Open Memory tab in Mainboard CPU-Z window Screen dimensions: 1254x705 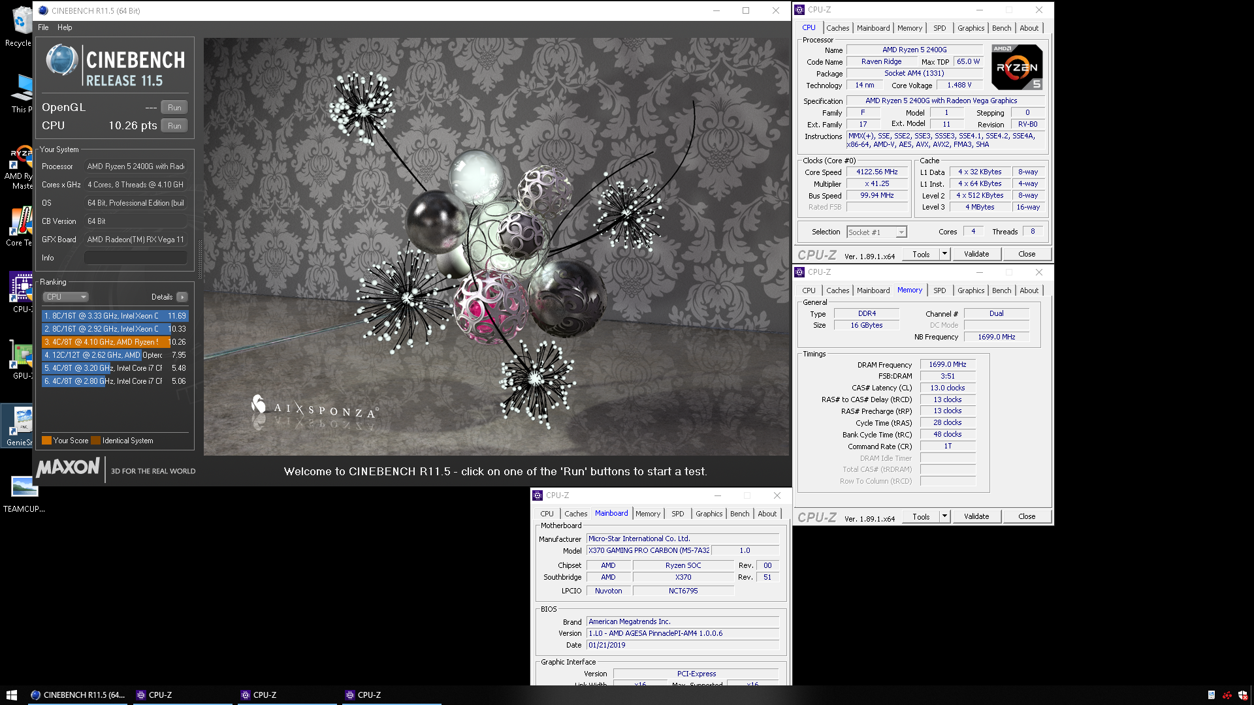click(648, 514)
